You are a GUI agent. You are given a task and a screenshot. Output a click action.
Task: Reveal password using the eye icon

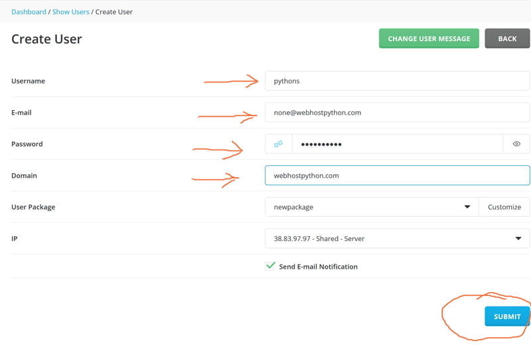coord(516,144)
